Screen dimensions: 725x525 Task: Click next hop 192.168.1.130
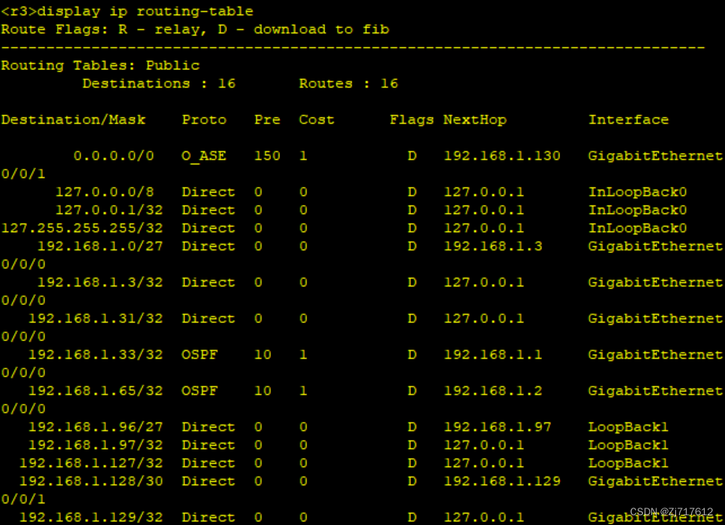tap(502, 156)
